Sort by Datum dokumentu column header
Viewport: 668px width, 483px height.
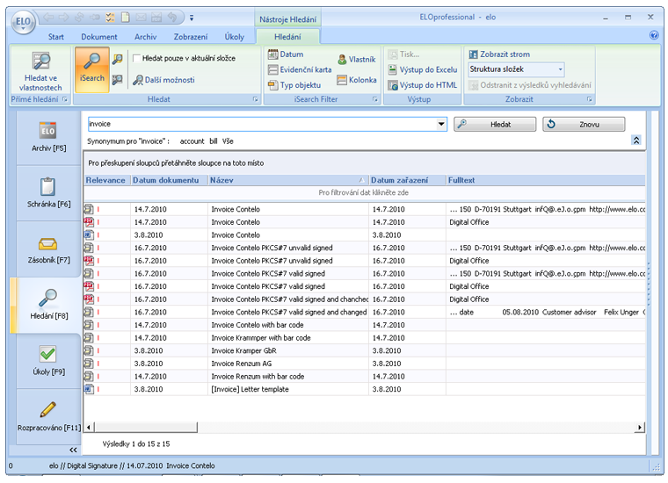(x=169, y=180)
